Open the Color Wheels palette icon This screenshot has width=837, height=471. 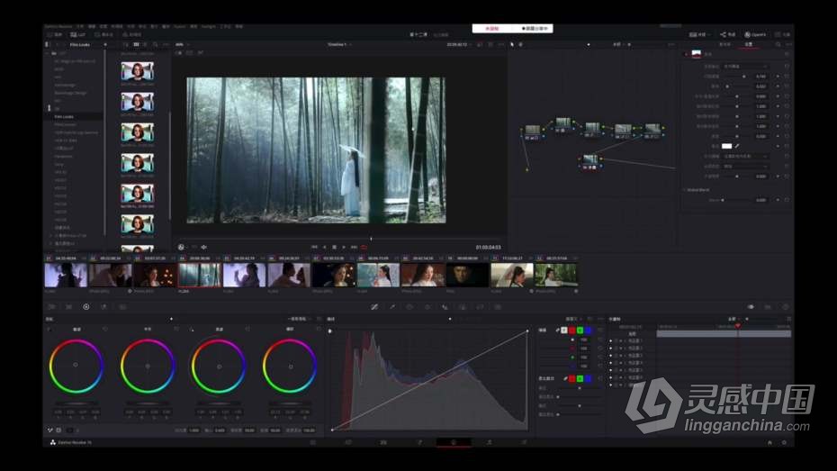(85, 307)
